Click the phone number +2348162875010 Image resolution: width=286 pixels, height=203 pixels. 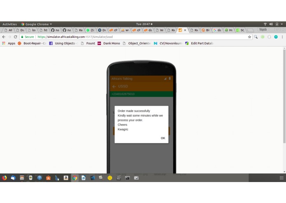pos(123,94)
